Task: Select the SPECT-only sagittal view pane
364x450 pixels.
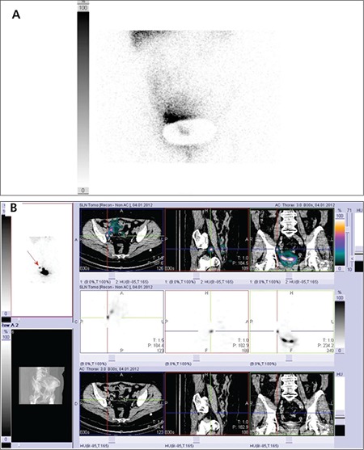Action: 207,322
